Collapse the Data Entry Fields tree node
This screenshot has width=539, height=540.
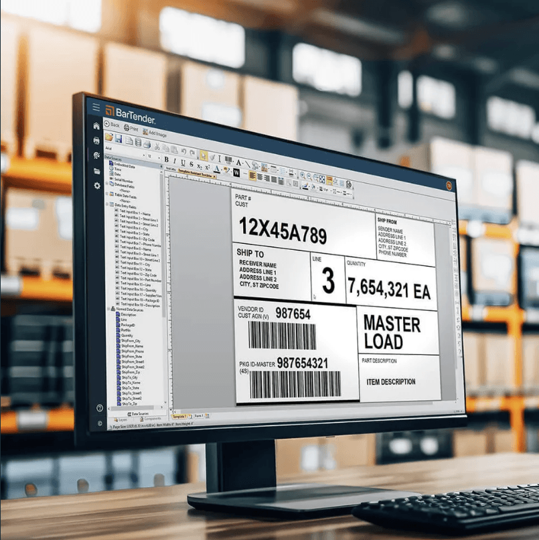tap(108, 204)
